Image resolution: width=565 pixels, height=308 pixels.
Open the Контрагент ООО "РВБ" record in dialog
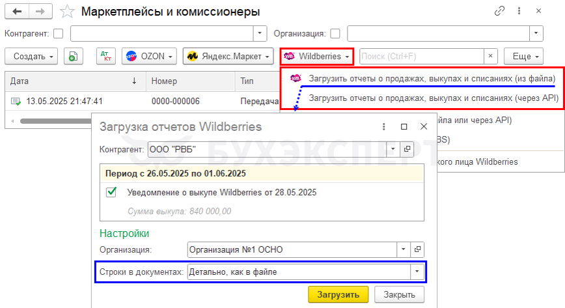click(407, 149)
